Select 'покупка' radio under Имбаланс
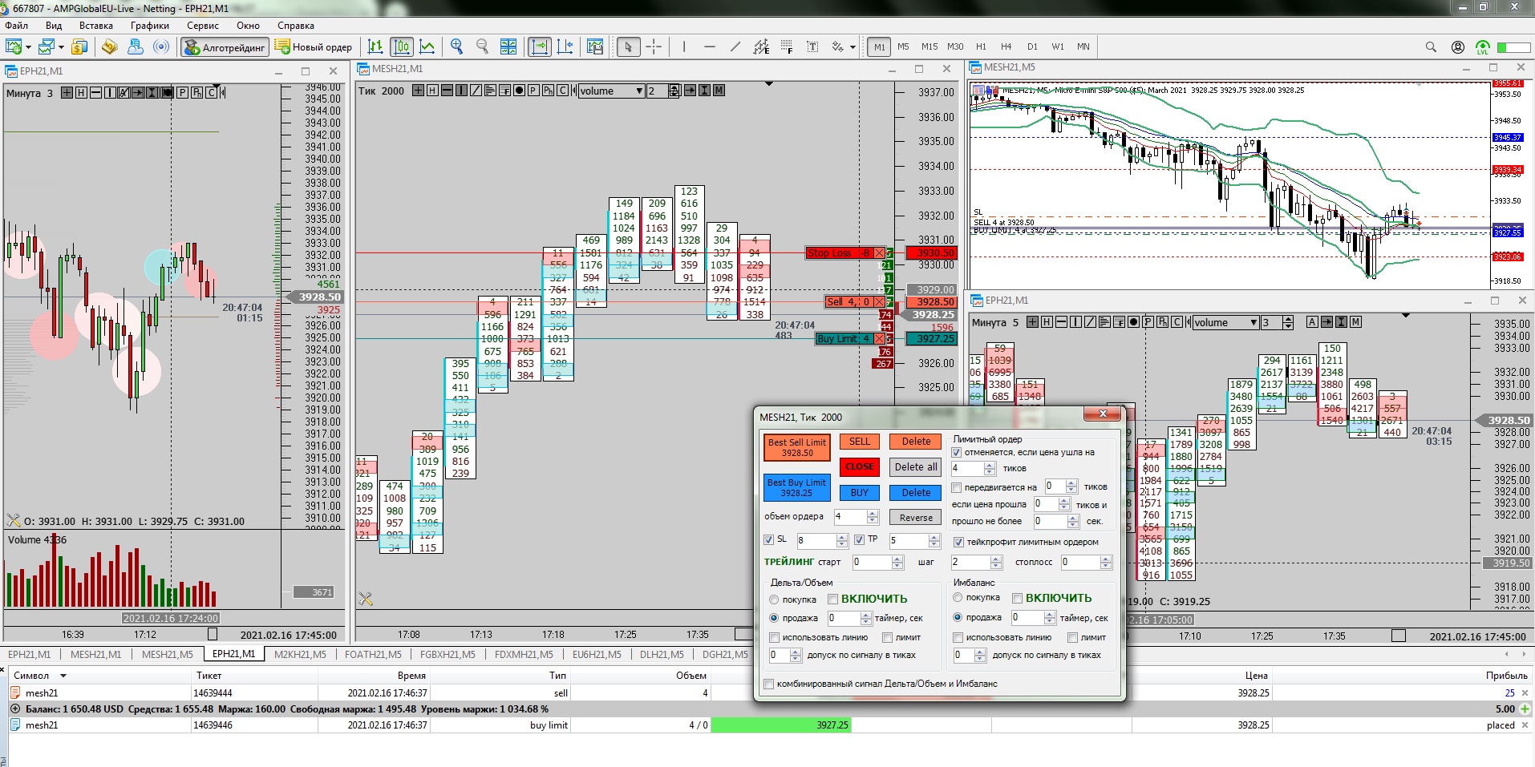This screenshot has width=1535, height=767. click(958, 597)
